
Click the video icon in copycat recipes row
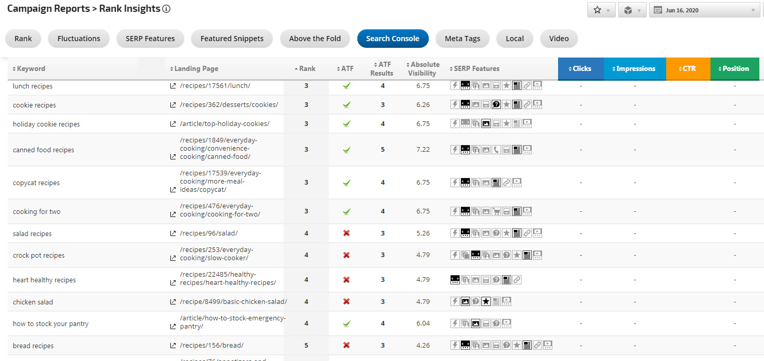click(x=517, y=183)
